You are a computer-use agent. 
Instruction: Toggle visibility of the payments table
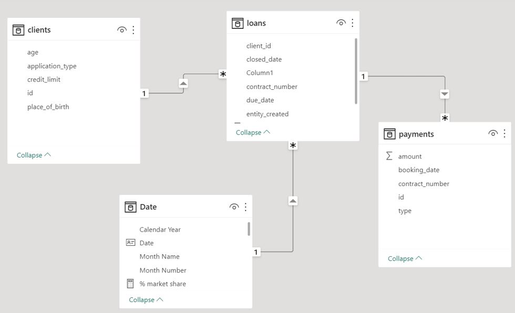pyautogui.click(x=493, y=133)
